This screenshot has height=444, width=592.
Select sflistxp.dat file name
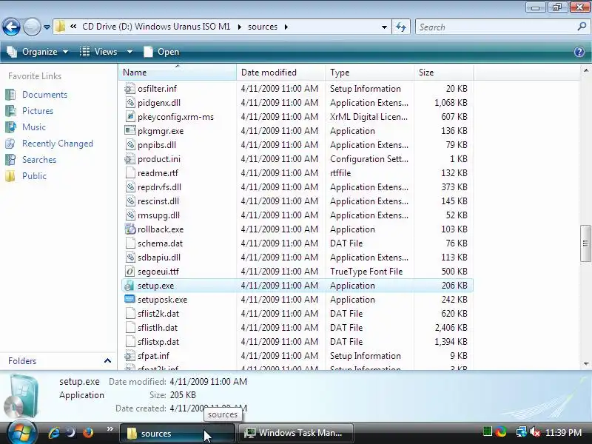tap(158, 342)
